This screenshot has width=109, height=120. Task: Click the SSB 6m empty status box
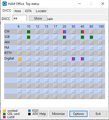[19, 37]
